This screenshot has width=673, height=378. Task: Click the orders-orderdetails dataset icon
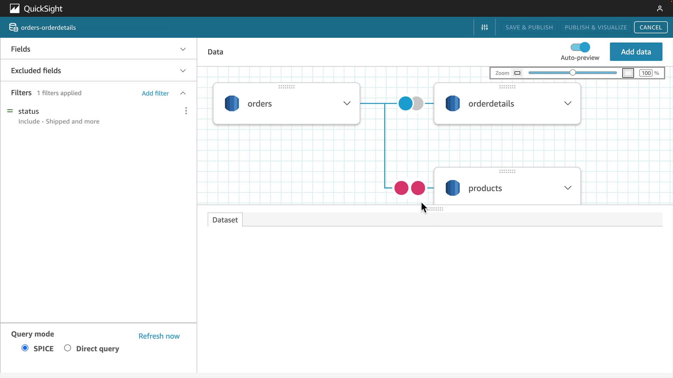13,27
